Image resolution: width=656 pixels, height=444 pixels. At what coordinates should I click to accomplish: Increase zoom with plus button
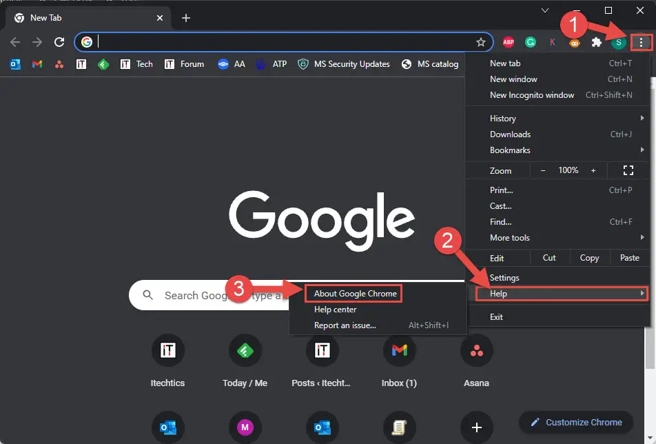pos(593,170)
